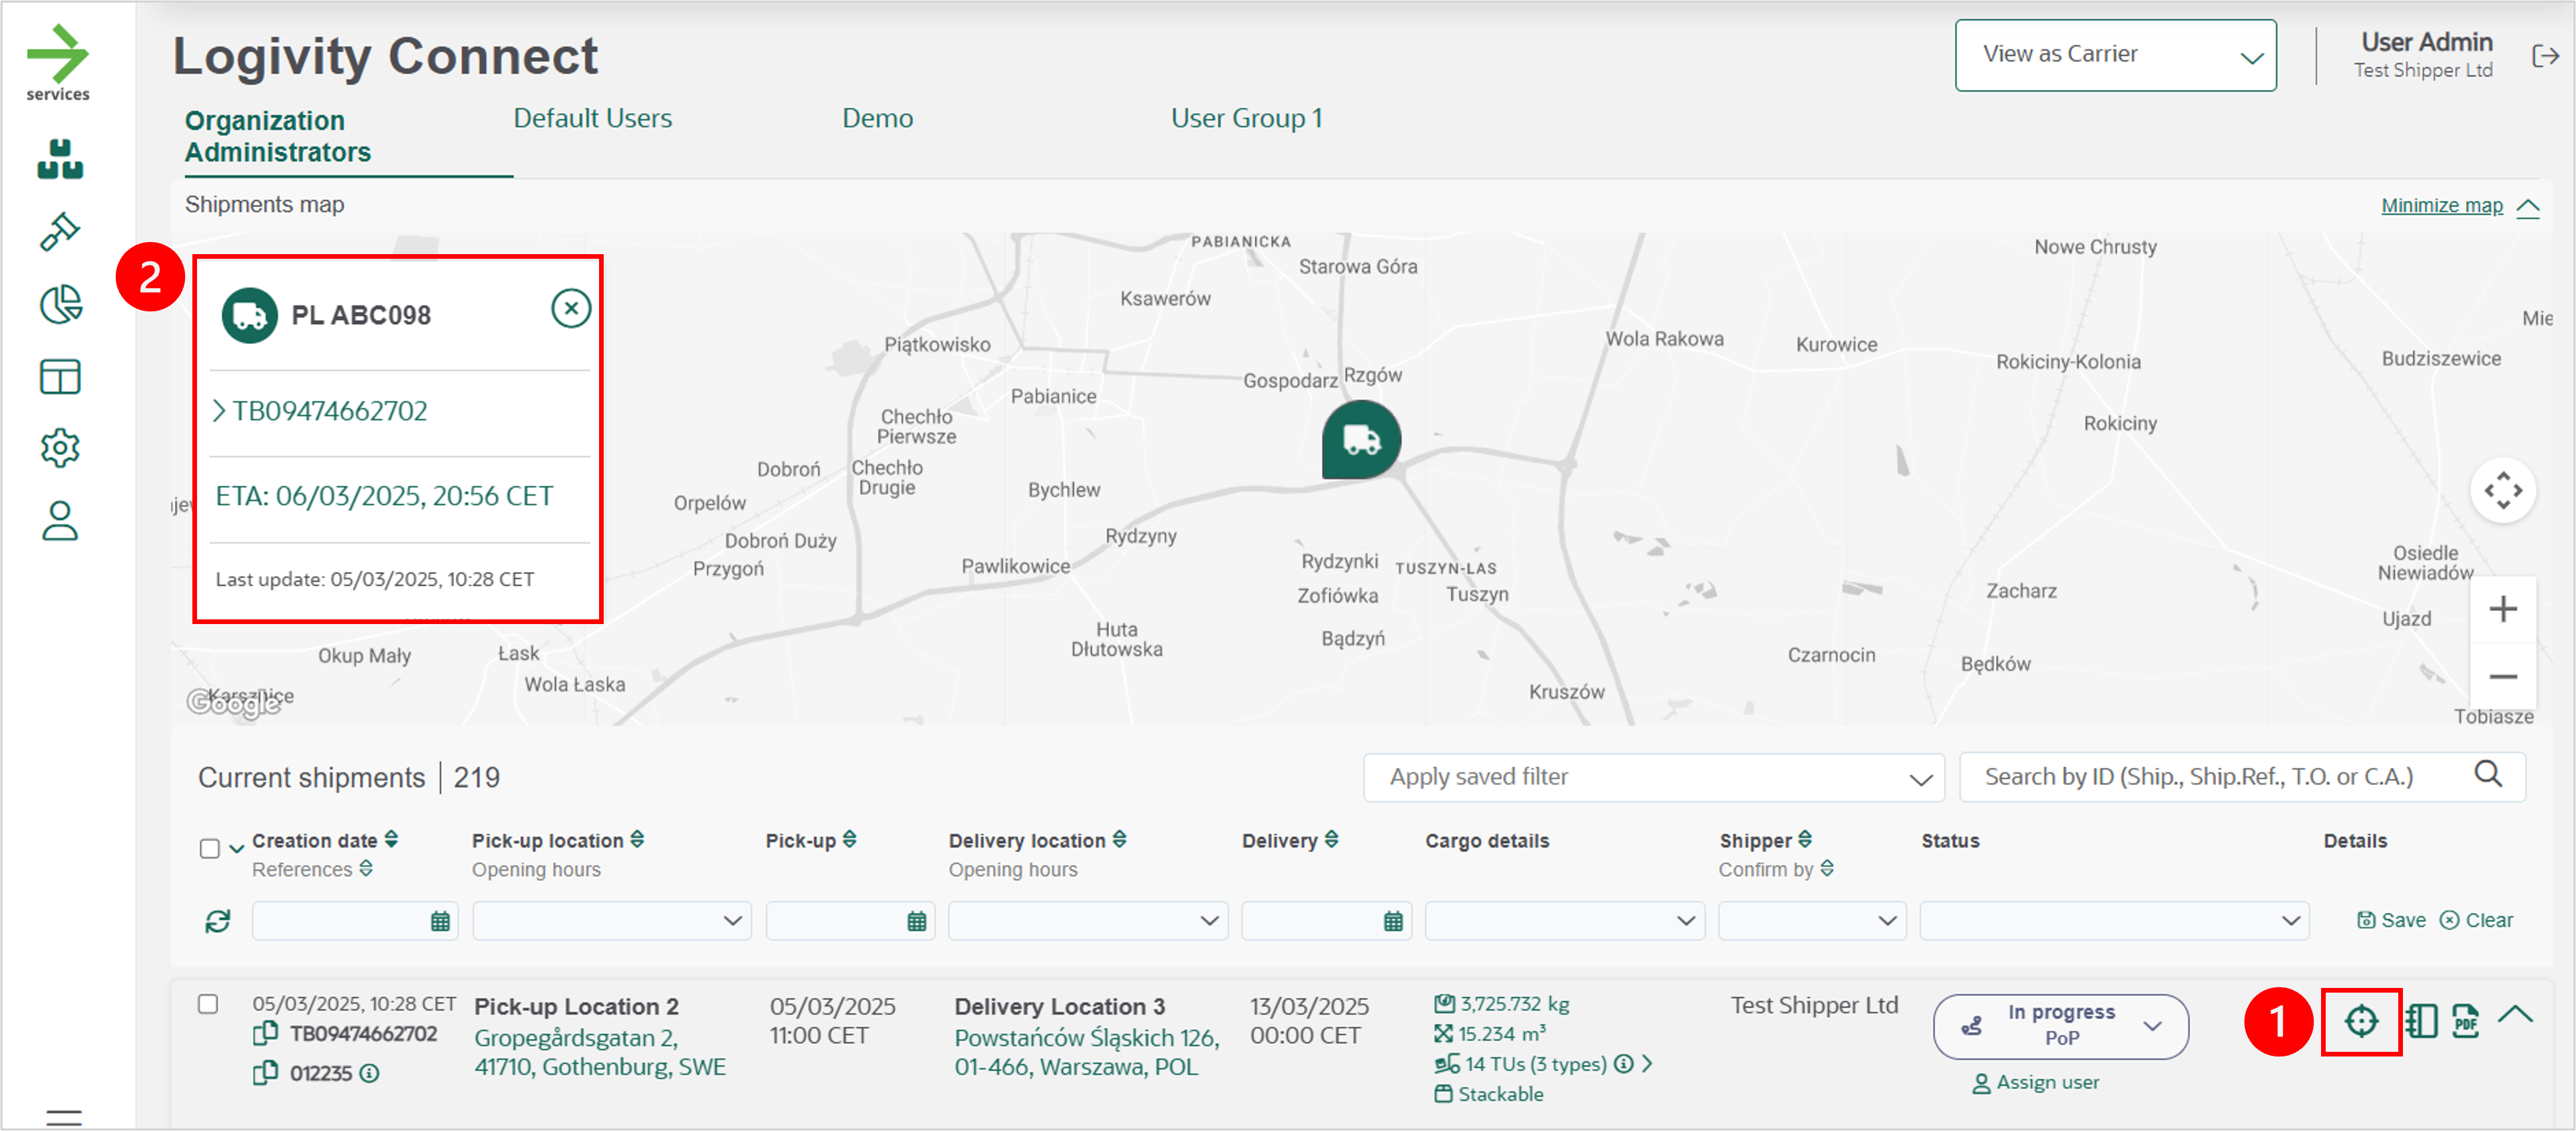Switch to the User Group 1 tab
Image resolution: width=2576 pixels, height=1131 pixels.
coord(1247,119)
